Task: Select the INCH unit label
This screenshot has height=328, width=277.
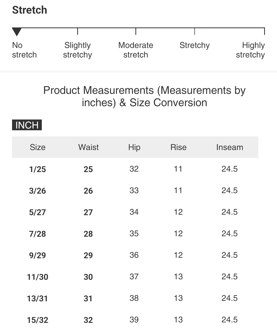Action: (27, 125)
